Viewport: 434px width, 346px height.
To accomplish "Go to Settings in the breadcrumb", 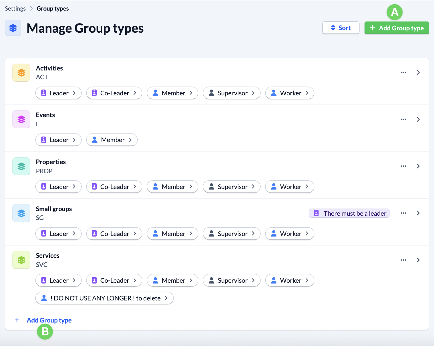I will tap(15, 9).
